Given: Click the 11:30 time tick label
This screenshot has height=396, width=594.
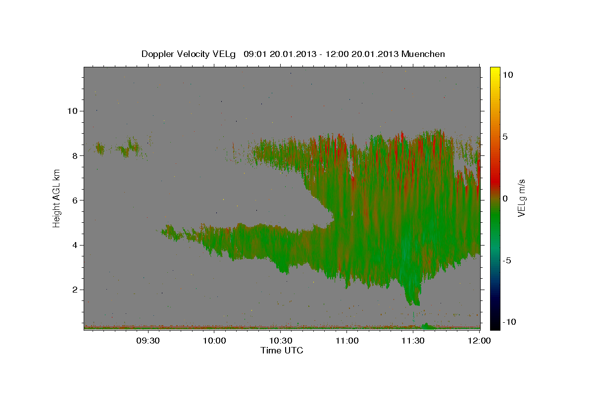Looking at the screenshot, I should (x=413, y=341).
